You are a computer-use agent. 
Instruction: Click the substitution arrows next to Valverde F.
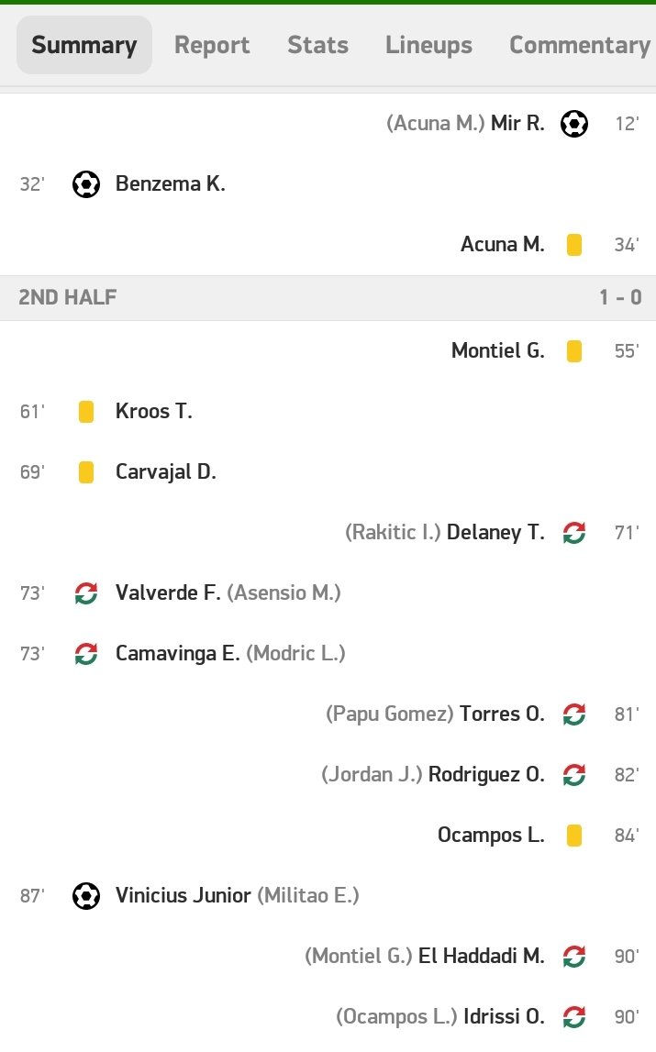coord(86,593)
